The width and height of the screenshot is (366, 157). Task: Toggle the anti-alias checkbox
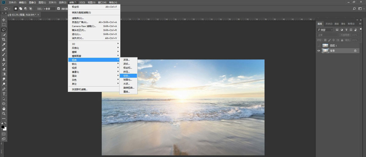[59, 9]
